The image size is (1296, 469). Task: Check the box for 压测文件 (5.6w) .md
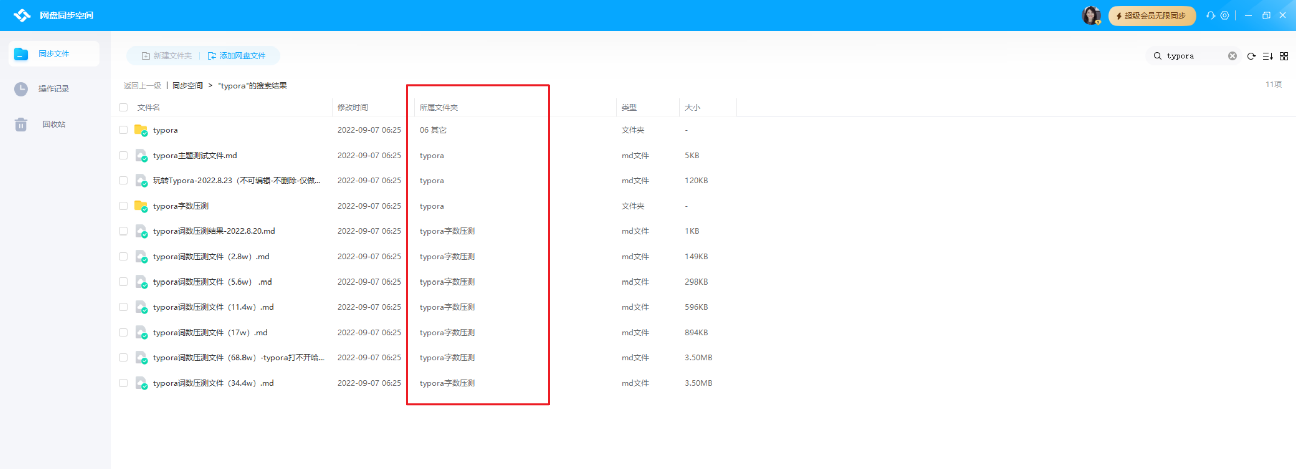[x=123, y=282]
